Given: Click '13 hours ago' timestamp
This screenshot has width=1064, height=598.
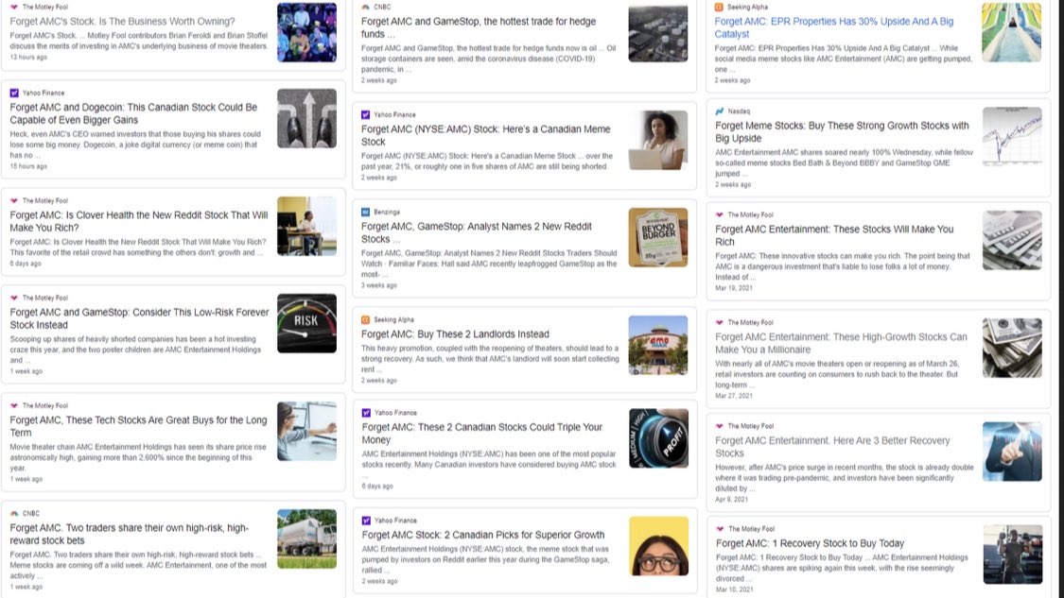Looking at the screenshot, I should [x=28, y=57].
